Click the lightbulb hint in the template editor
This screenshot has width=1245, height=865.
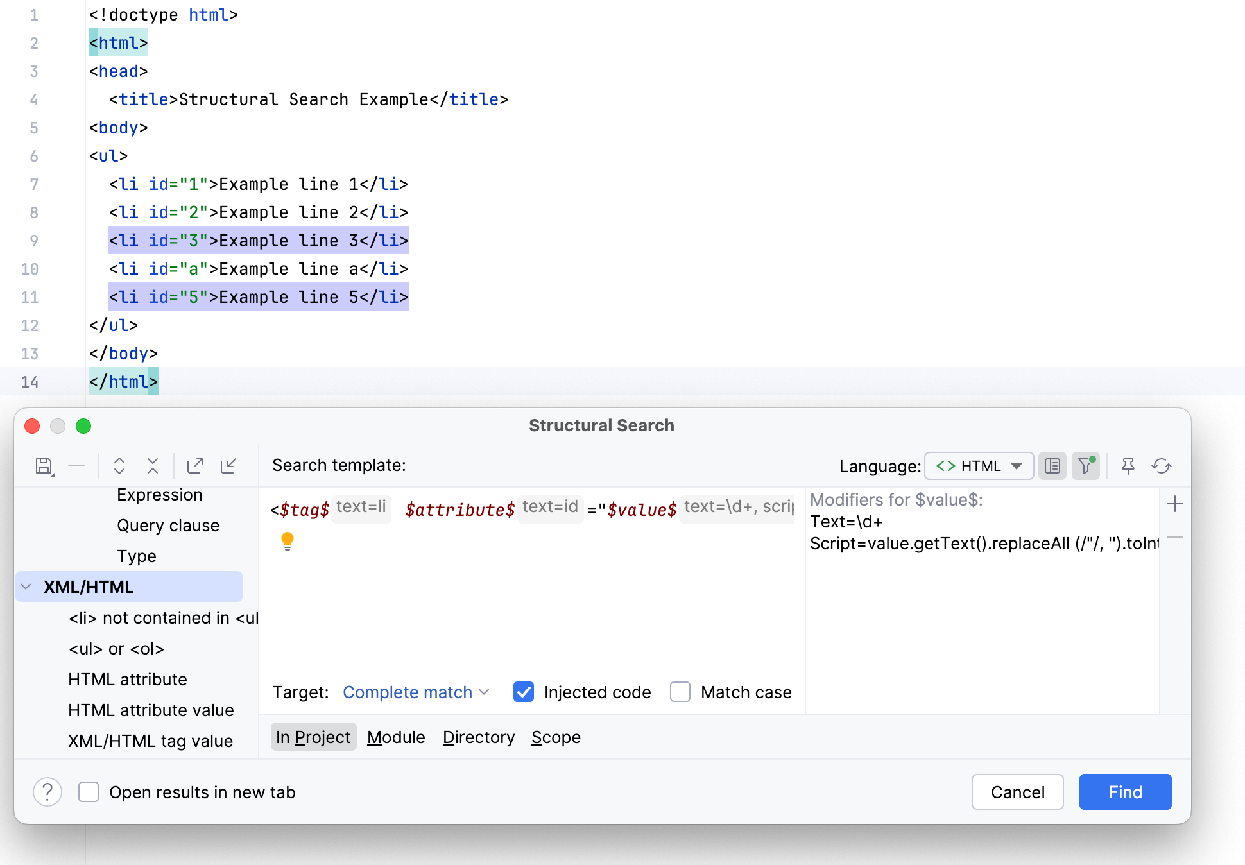(x=287, y=541)
